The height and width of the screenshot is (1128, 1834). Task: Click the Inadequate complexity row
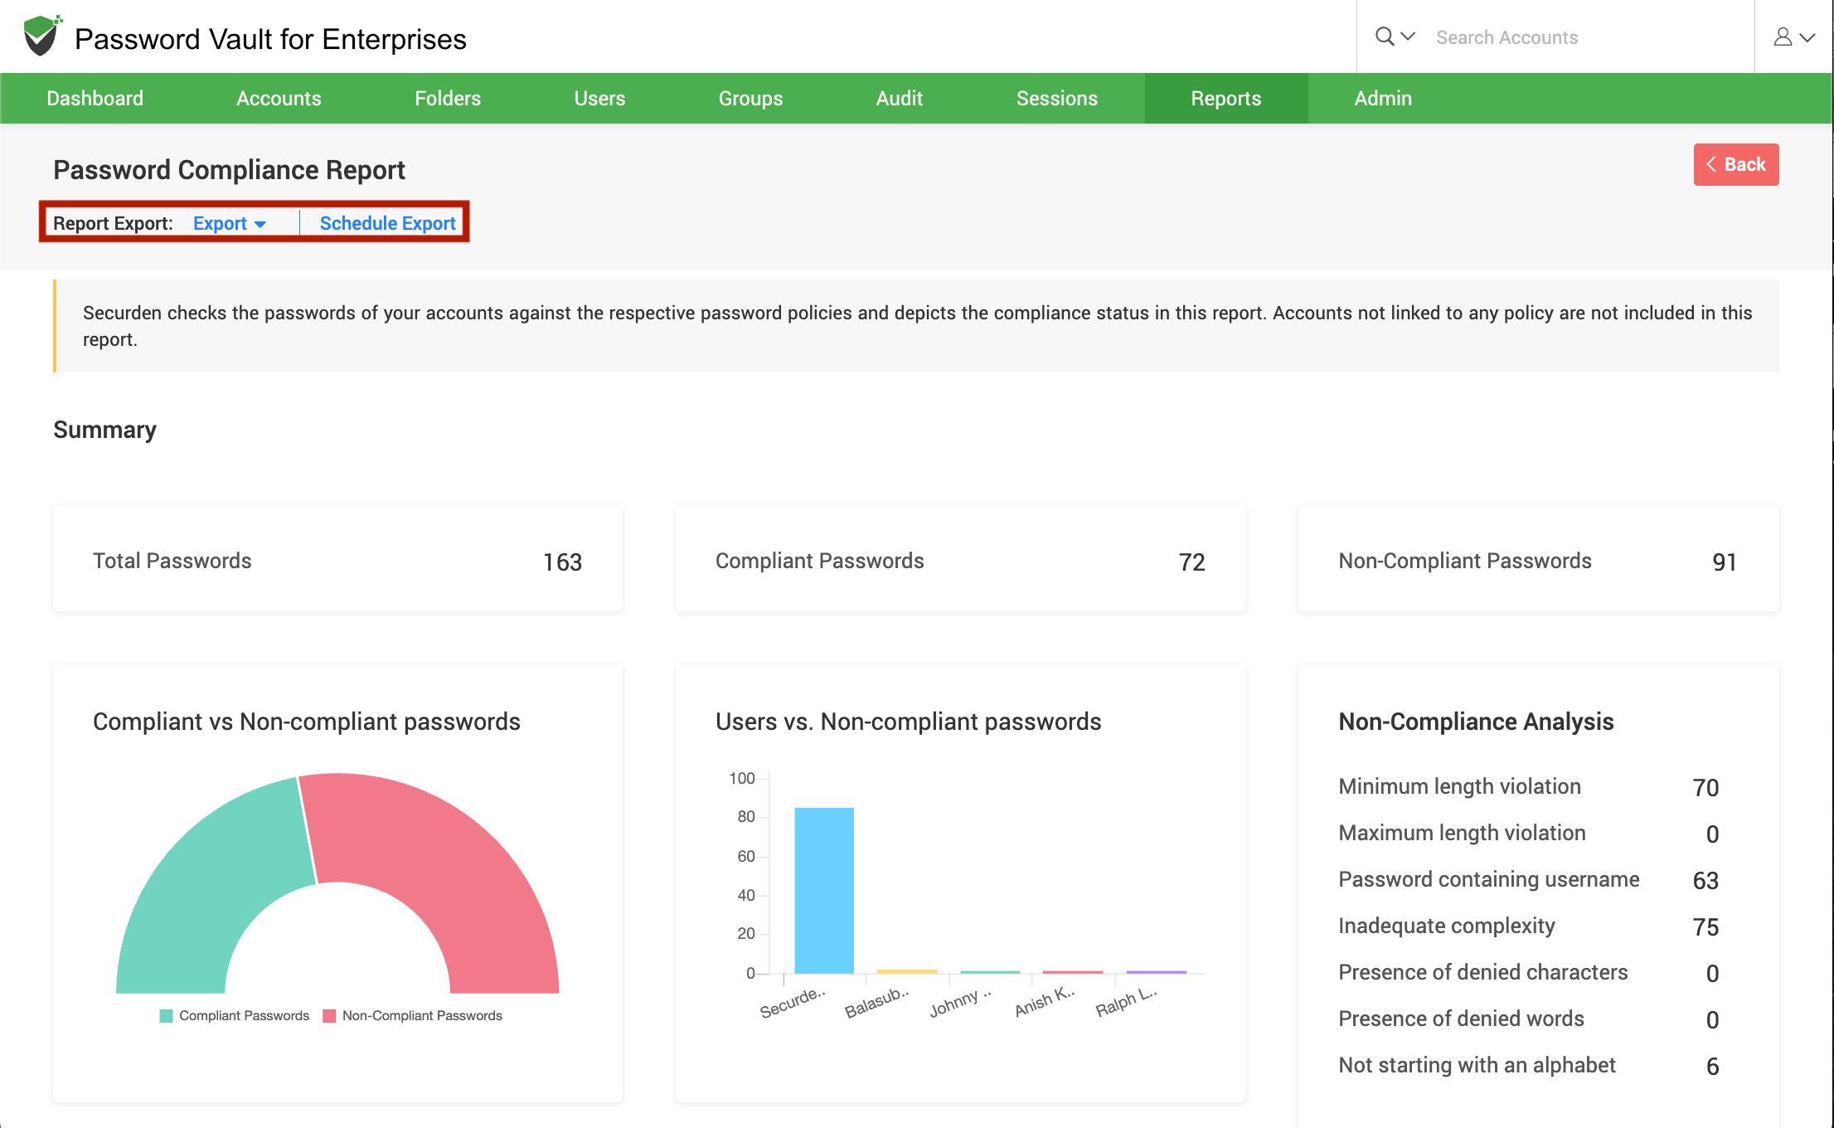tap(1529, 926)
